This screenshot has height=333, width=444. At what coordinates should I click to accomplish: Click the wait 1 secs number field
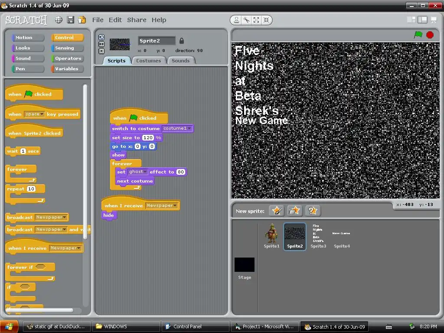[23, 151]
